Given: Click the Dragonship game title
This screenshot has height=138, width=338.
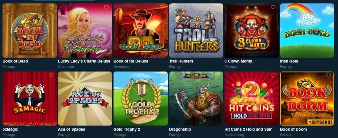Looking at the screenshot, I should (180, 129).
